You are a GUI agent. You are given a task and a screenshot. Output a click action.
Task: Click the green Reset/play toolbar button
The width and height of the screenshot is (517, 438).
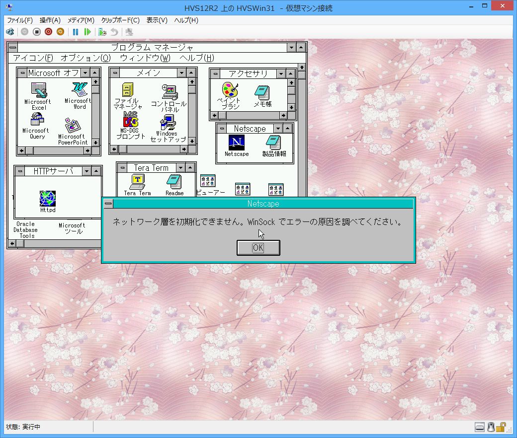tap(87, 32)
